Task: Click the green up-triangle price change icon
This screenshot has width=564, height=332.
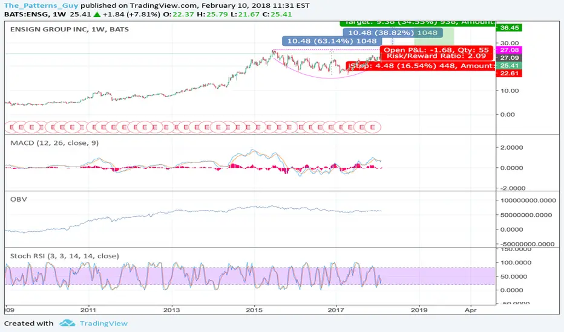Action: [x=97, y=14]
